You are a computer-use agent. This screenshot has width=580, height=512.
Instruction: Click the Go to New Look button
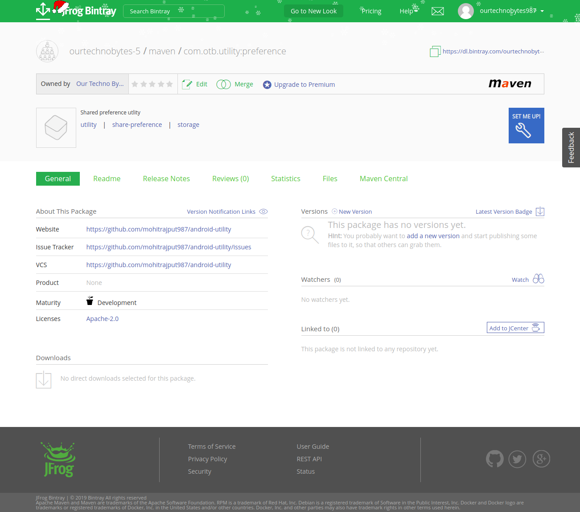[x=314, y=11]
